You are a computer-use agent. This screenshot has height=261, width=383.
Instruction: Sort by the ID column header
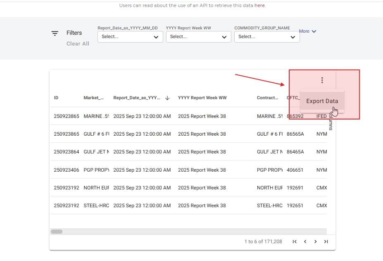click(56, 98)
